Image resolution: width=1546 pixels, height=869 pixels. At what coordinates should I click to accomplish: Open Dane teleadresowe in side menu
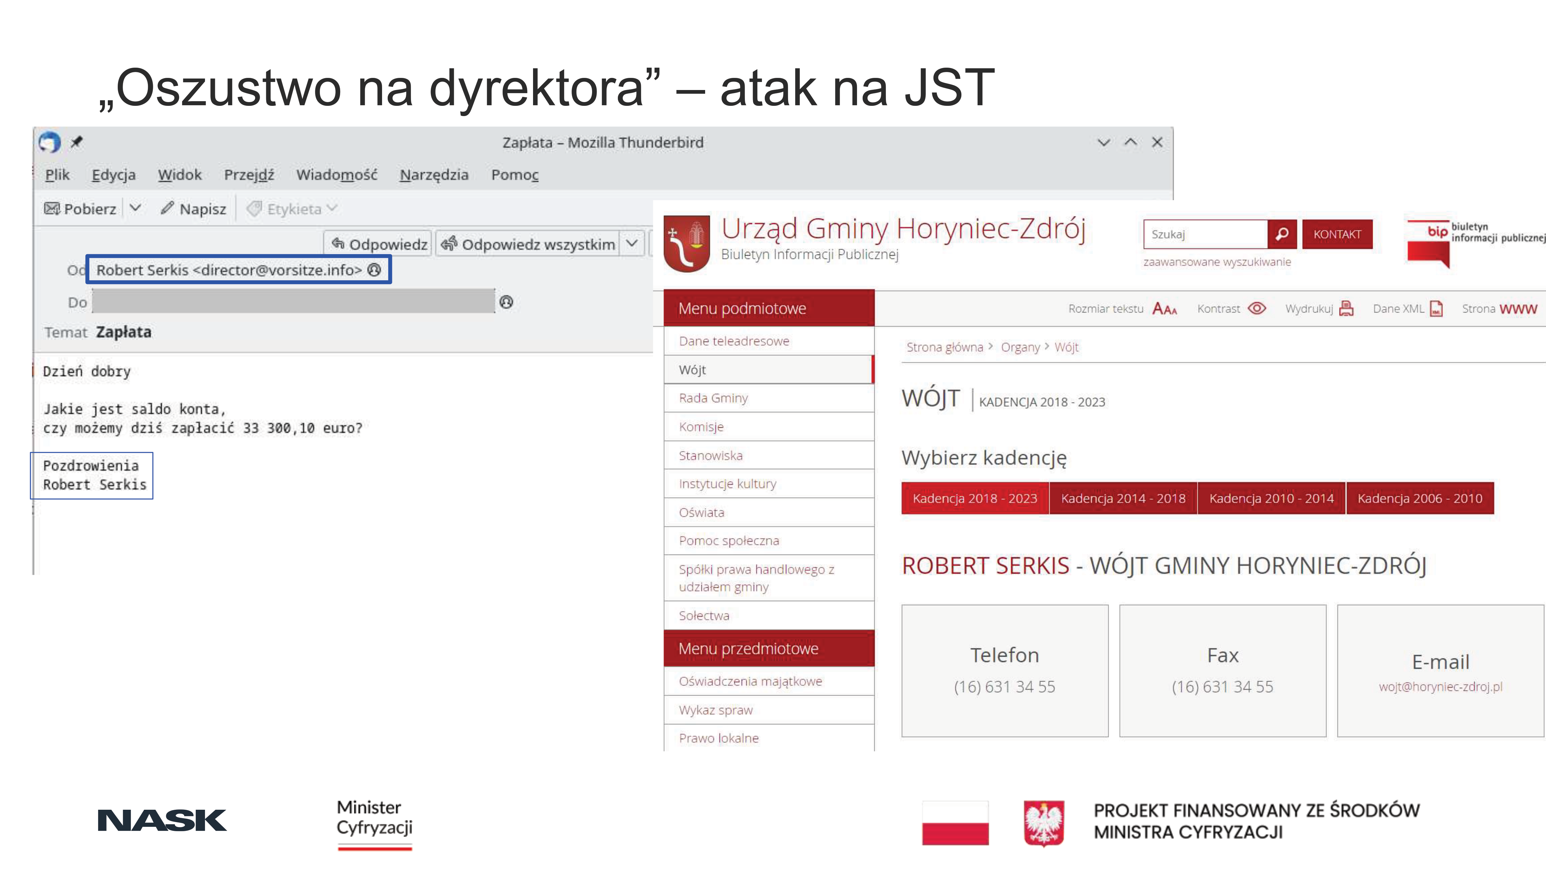click(x=769, y=341)
